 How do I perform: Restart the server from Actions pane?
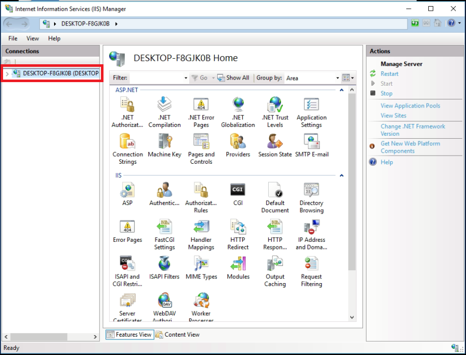(390, 74)
